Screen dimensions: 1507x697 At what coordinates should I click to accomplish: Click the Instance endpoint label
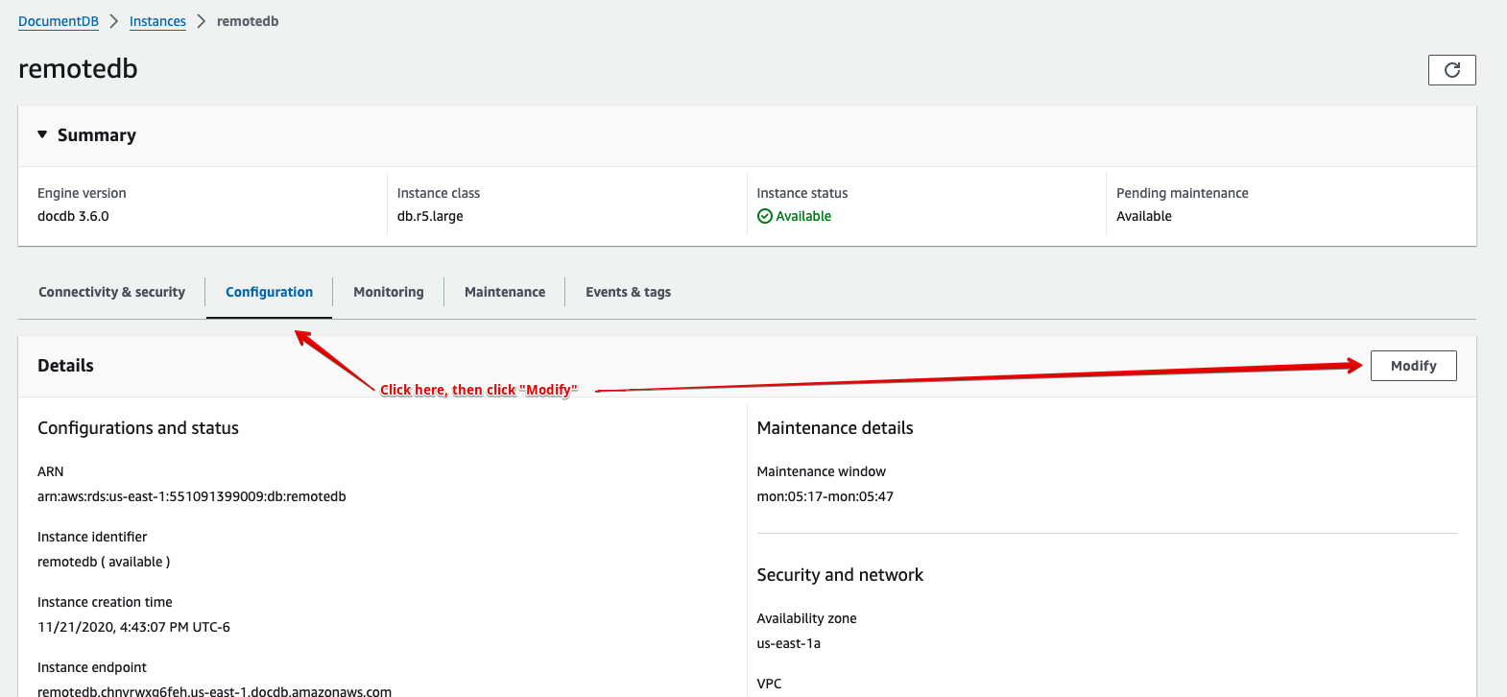click(92, 667)
